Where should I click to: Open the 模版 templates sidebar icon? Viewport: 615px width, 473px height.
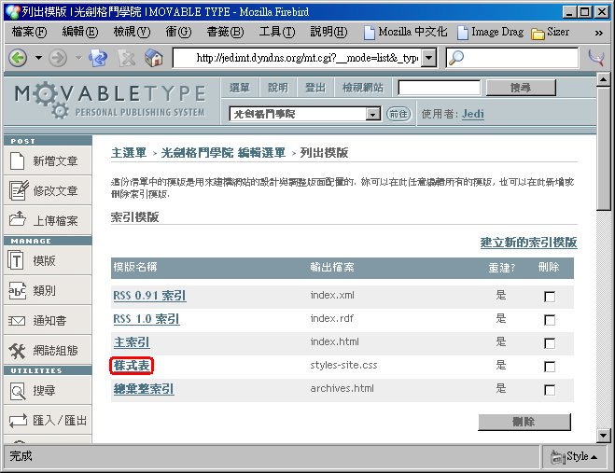tap(16, 260)
